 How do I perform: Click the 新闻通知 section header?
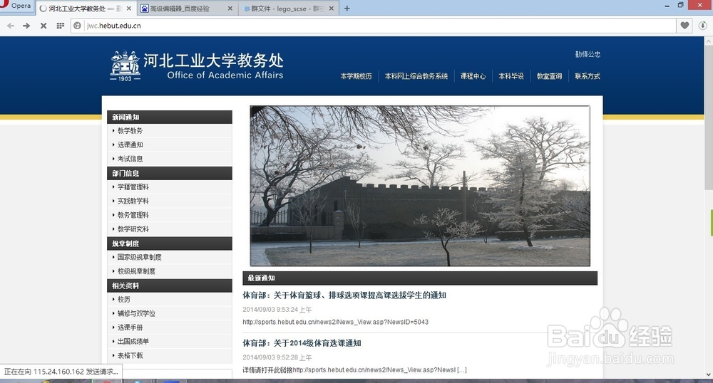point(170,117)
